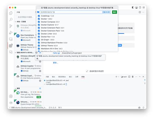Viewport: 154px width, 119px height.
Task: Split the editor with split icon
Action: [x=140, y=12]
